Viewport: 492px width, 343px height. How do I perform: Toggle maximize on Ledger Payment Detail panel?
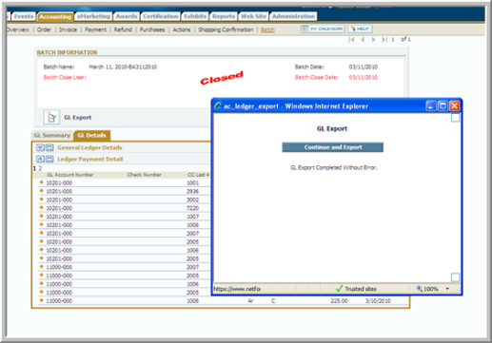tap(49, 159)
